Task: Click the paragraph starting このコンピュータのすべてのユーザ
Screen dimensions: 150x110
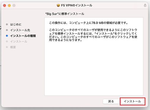Action: pyautogui.click(x=93, y=35)
